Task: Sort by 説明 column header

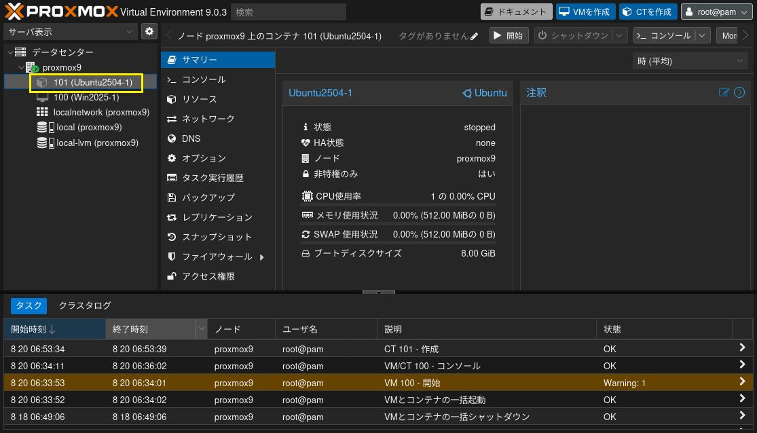Action: pyautogui.click(x=487, y=329)
